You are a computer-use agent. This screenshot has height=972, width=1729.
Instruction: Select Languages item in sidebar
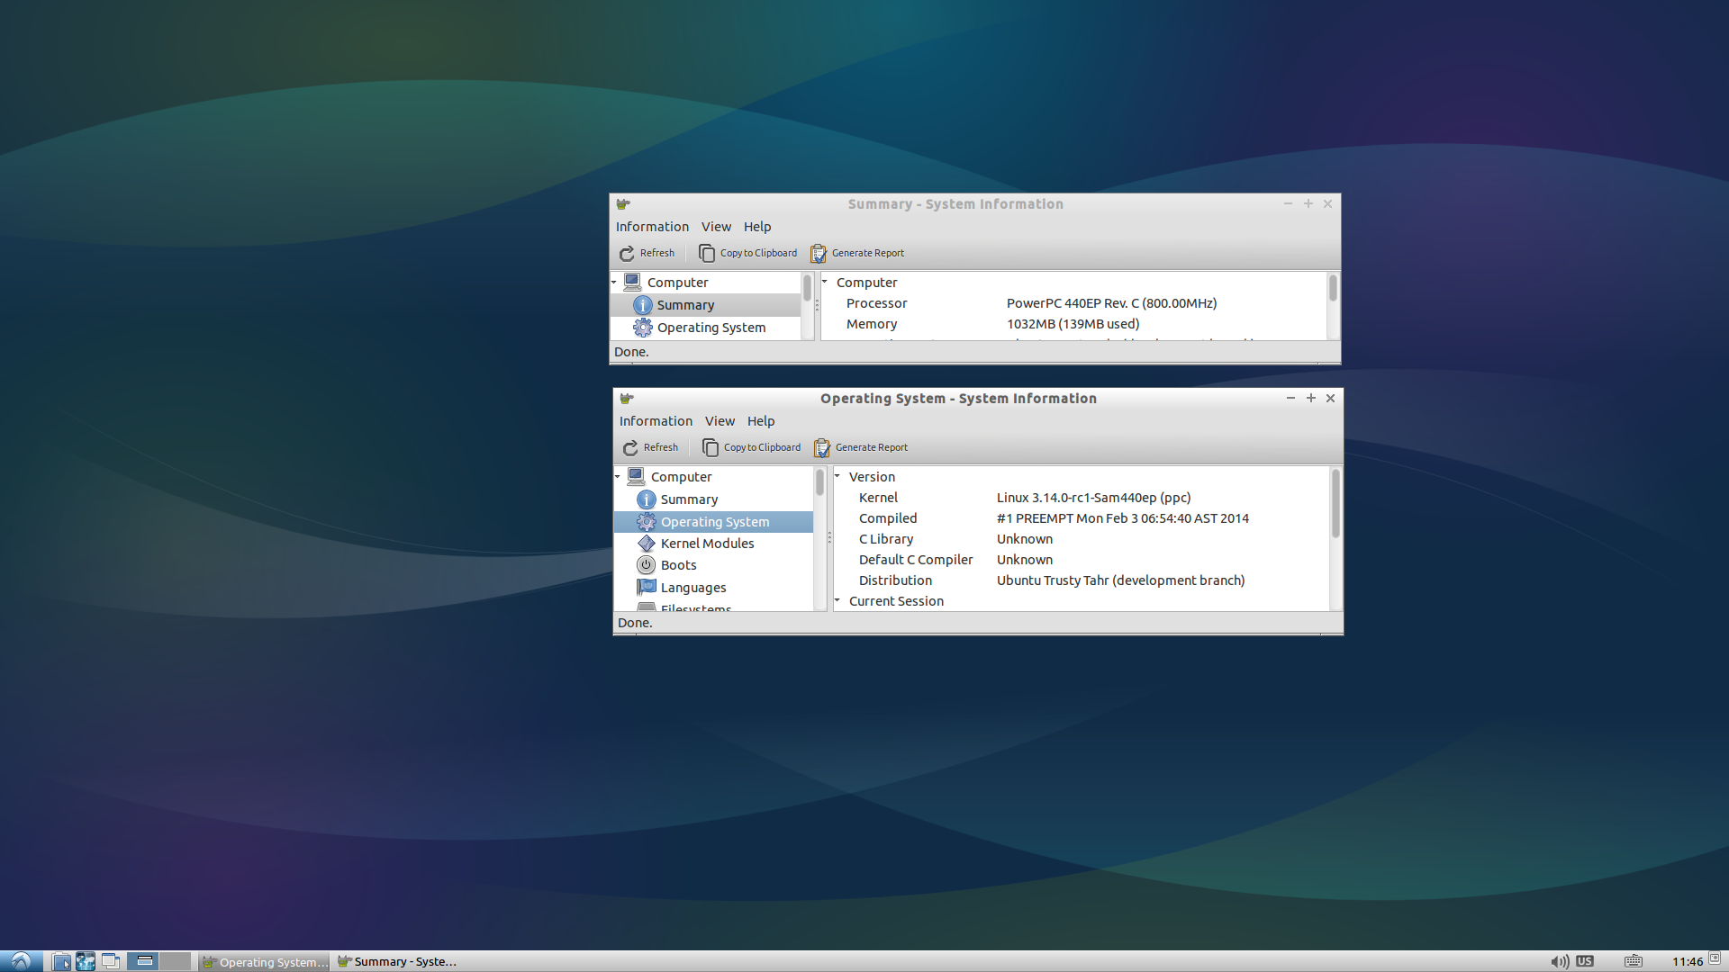tap(693, 588)
